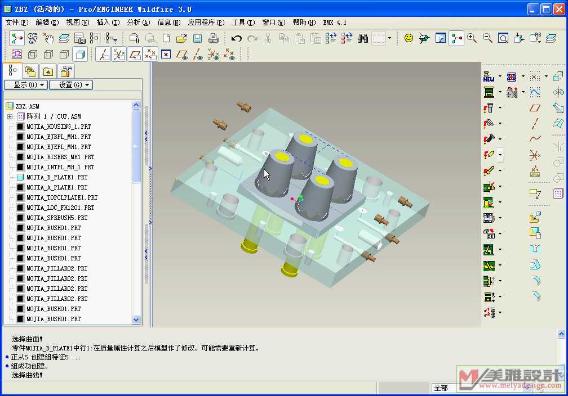The height and width of the screenshot is (396, 568).
Task: Open the 显示 dropdown in model tree
Action: (26, 85)
